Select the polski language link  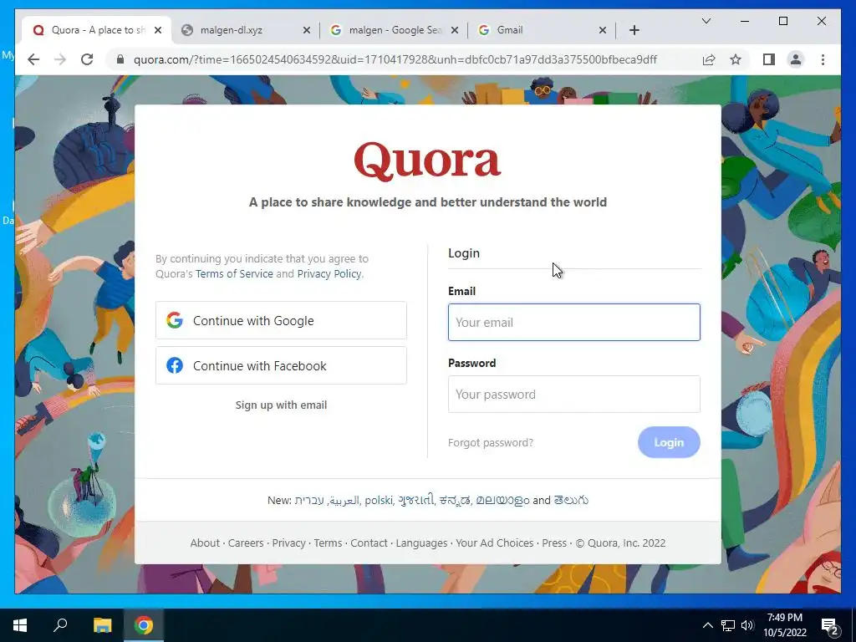tap(379, 500)
